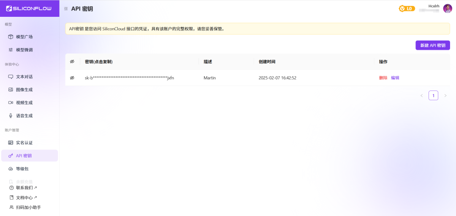
Task: Click the 操作 column header
Action: (383, 62)
